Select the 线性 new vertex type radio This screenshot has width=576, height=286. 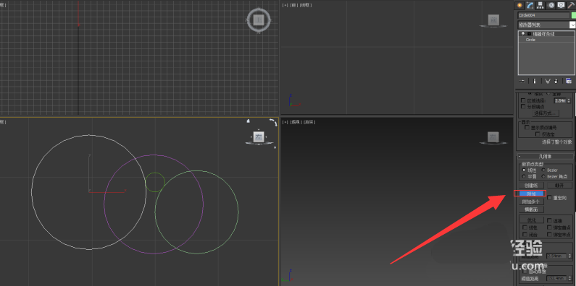point(523,170)
